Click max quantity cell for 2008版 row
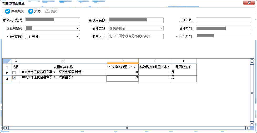Image resolution: width=257 pixels, height=133 pixels. coord(155,73)
